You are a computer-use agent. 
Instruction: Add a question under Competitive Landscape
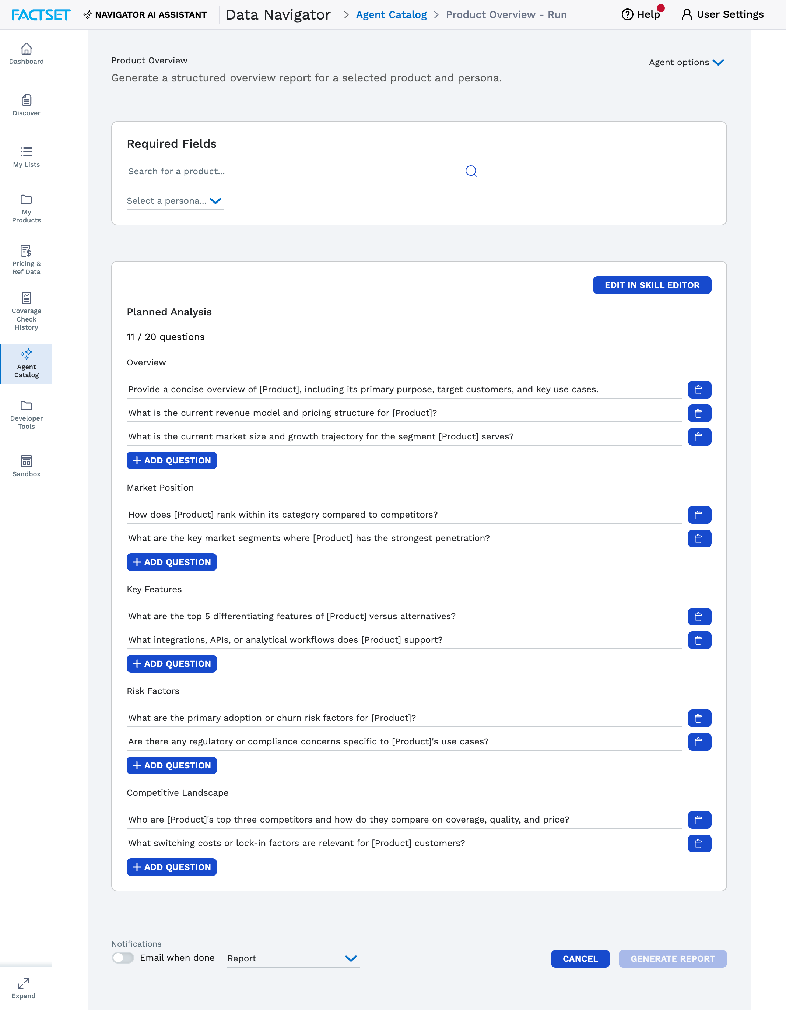click(x=172, y=867)
